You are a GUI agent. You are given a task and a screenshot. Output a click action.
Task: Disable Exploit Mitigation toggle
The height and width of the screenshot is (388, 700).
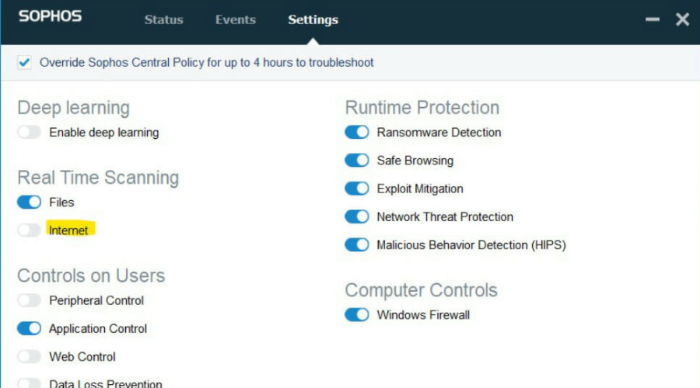(x=357, y=189)
